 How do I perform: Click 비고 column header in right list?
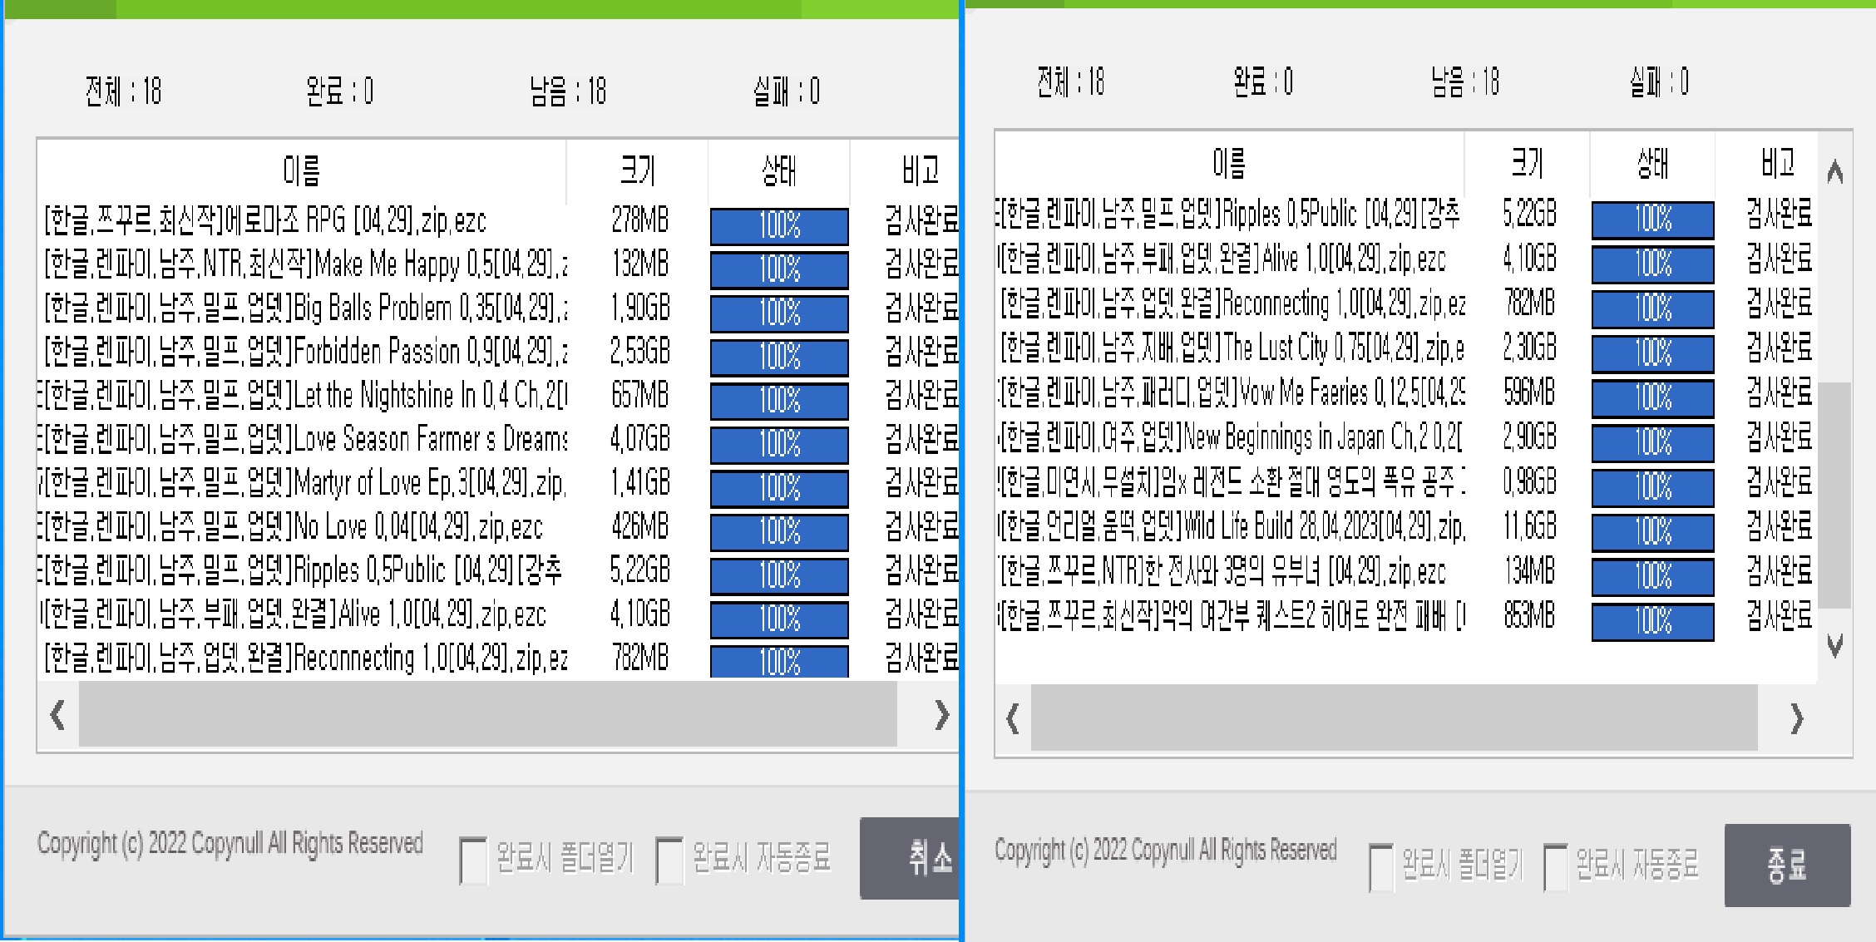tap(1776, 162)
